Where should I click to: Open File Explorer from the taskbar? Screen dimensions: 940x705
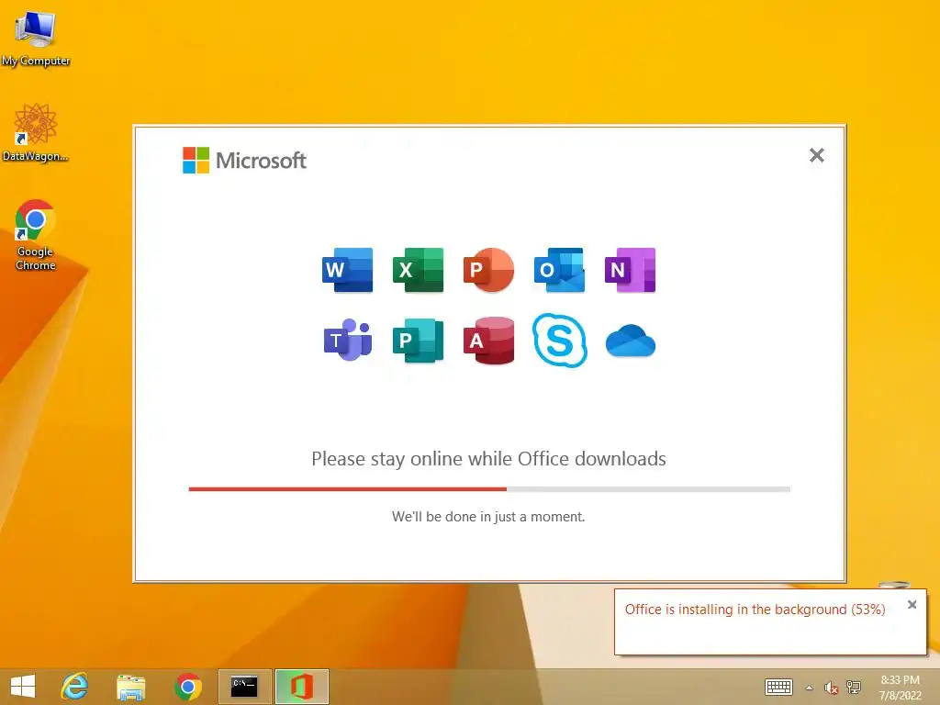(130, 687)
